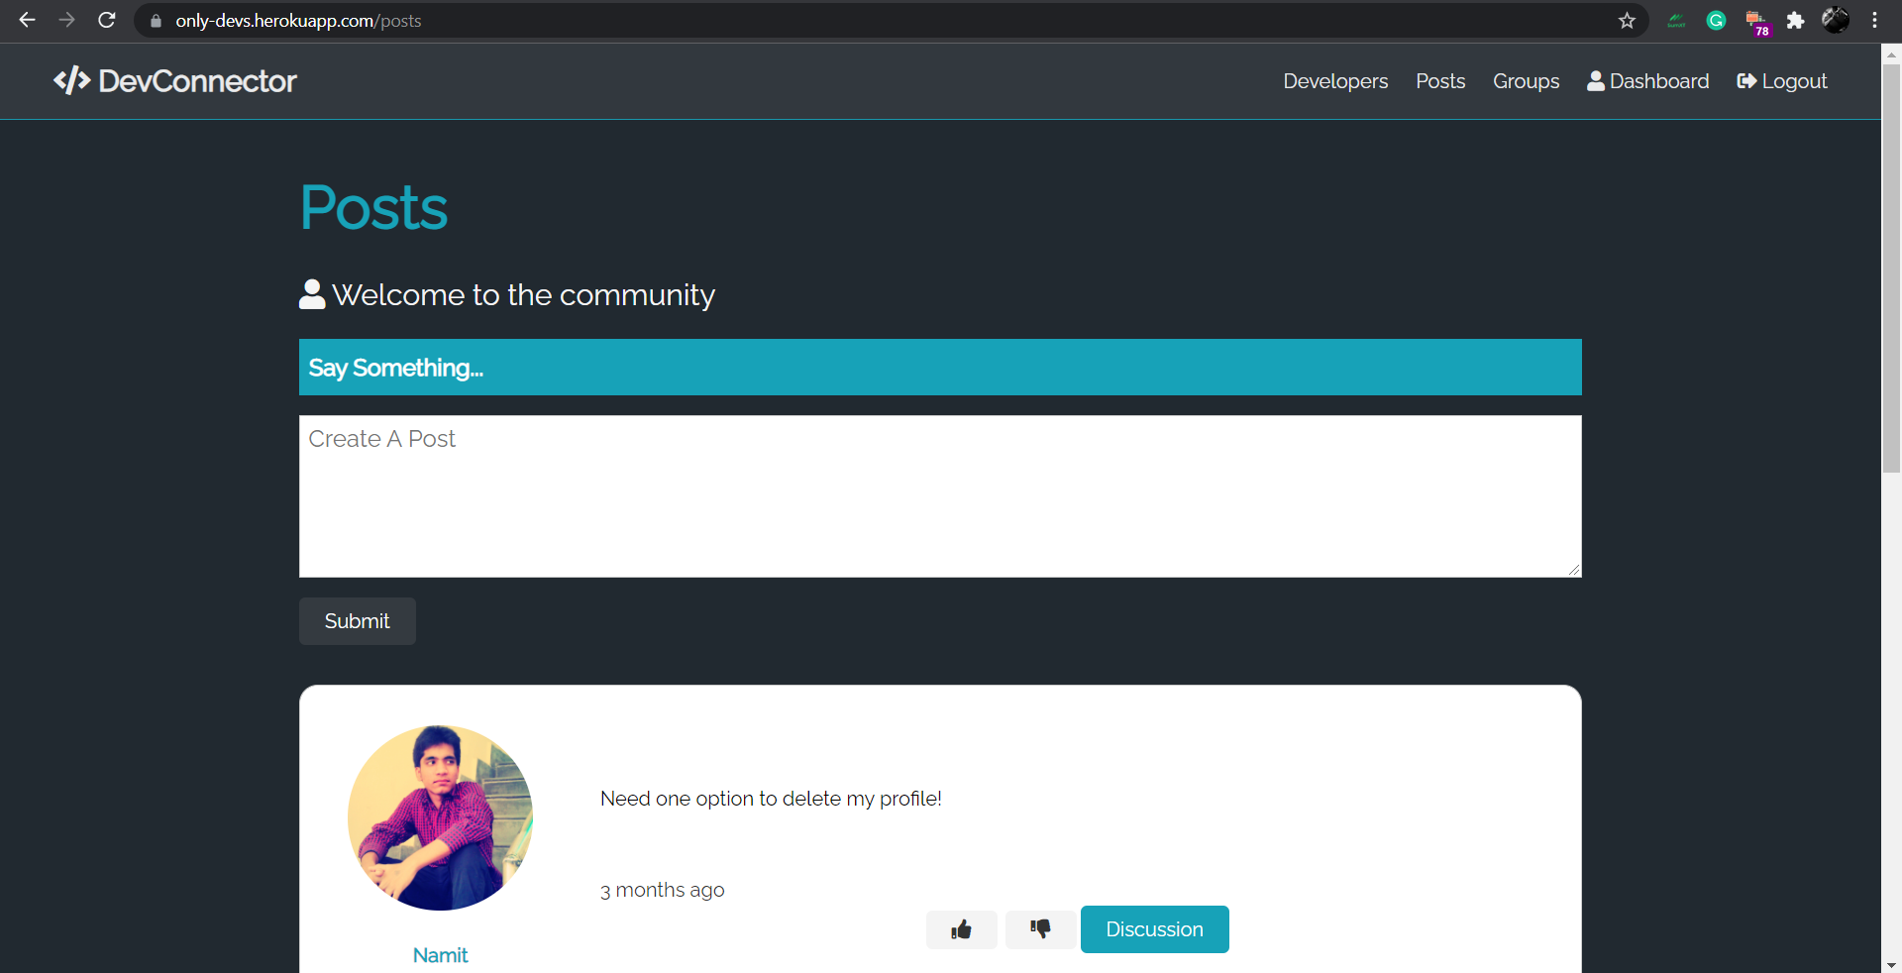Click the browser back arrow
1902x973 pixels.
tap(27, 20)
